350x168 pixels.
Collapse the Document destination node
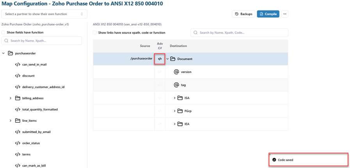(x=168, y=59)
